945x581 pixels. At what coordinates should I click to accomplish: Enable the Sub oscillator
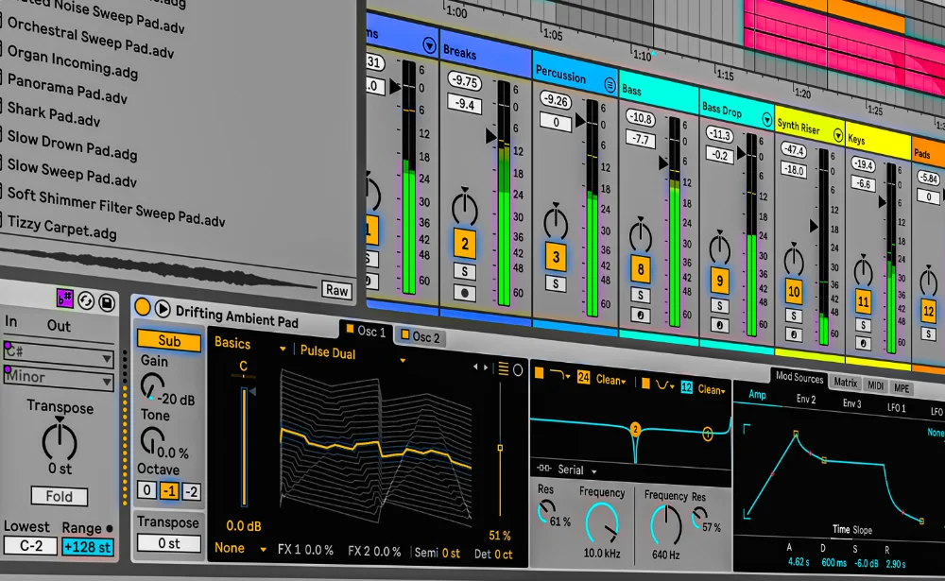[x=169, y=342]
